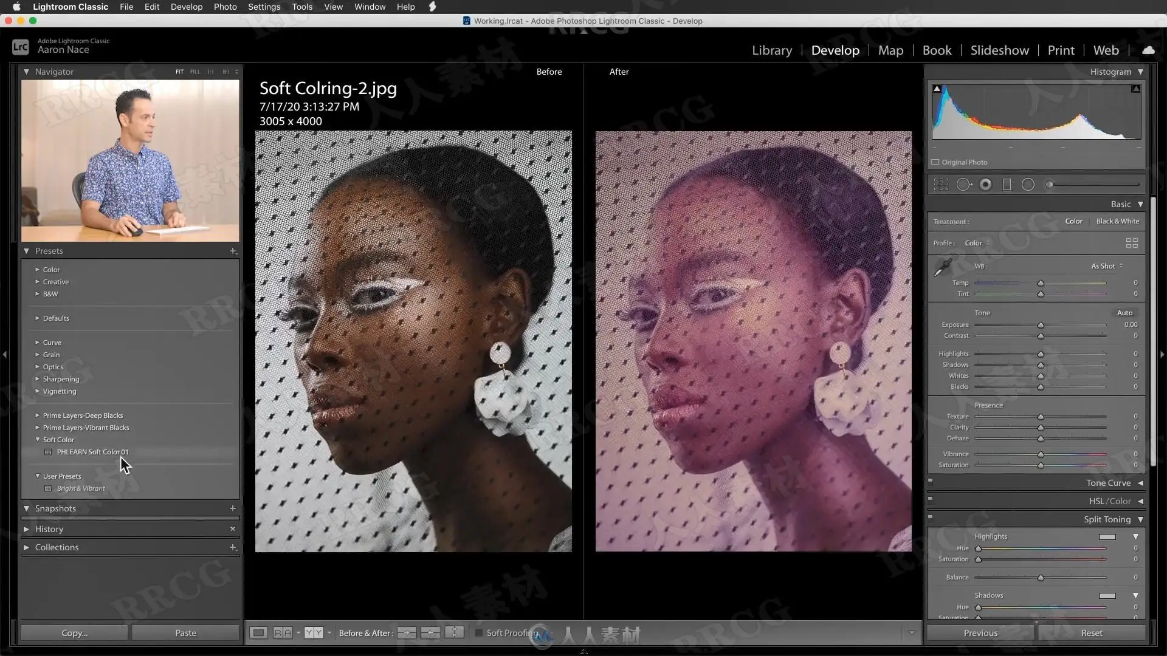Open the Before/After view options dropdown arrow
The height and width of the screenshot is (656, 1167).
pos(329,633)
